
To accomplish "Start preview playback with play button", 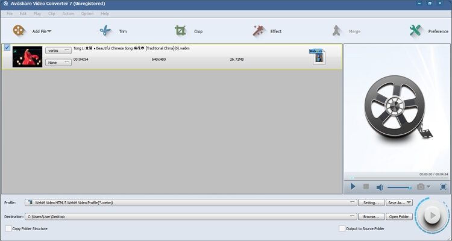I will point(353,187).
